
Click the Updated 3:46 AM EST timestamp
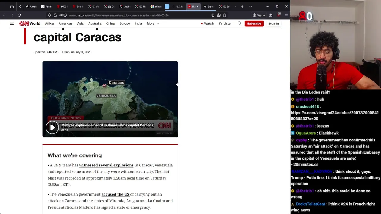tap(63, 52)
